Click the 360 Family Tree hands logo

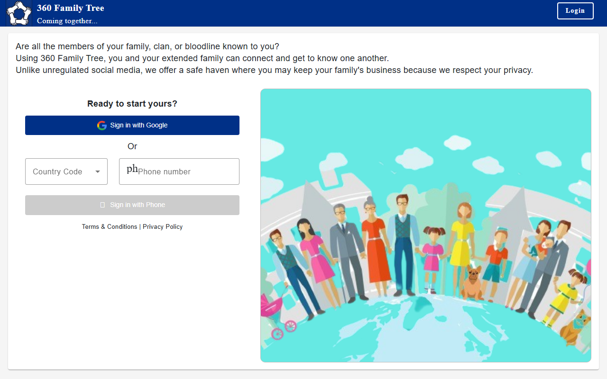point(18,13)
